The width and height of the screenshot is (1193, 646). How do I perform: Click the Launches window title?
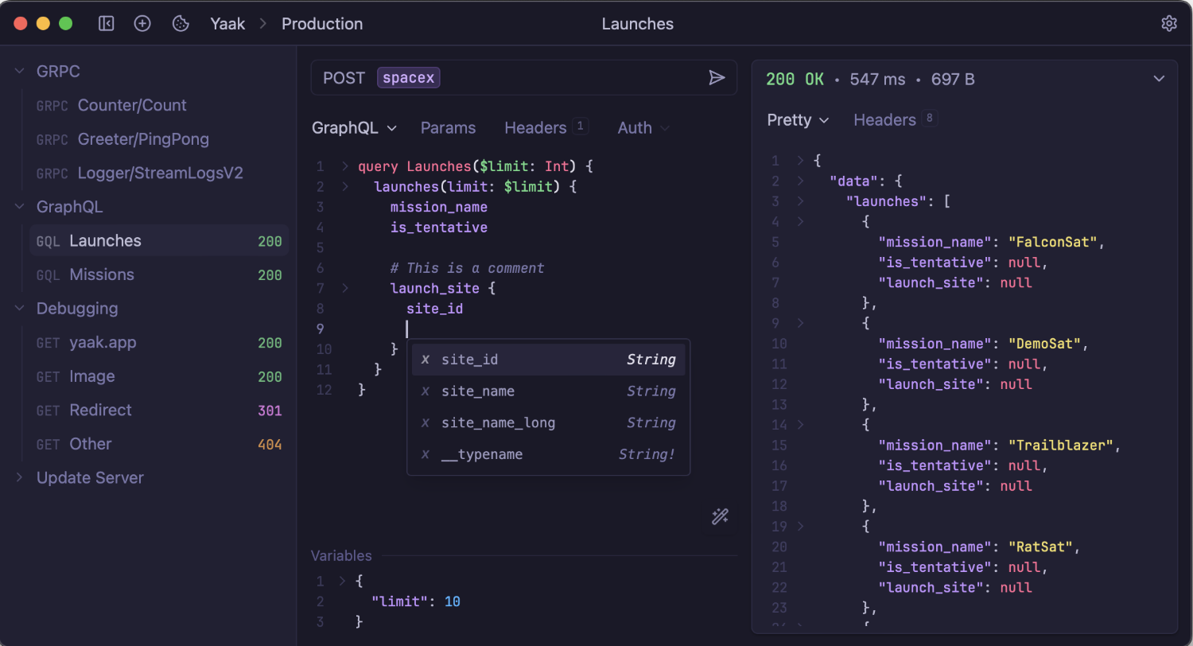pos(637,24)
